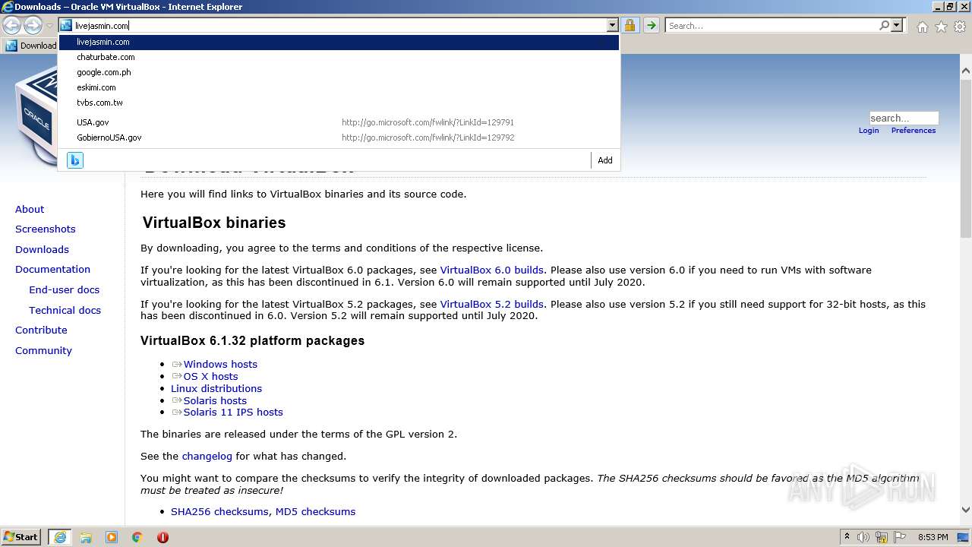This screenshot has width=972, height=547.
Task: Open the Screenshots sidebar link
Action: click(46, 229)
